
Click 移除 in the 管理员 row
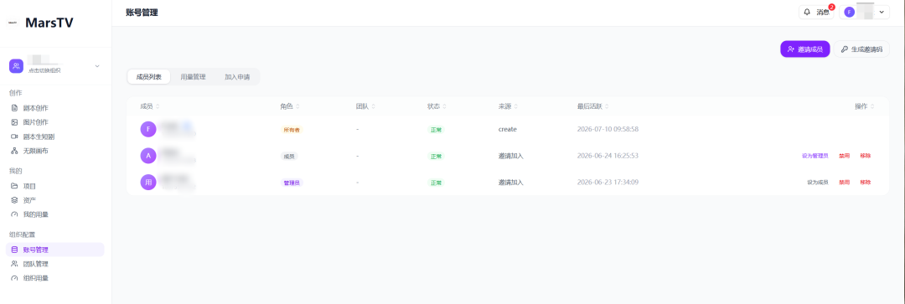pos(865,183)
